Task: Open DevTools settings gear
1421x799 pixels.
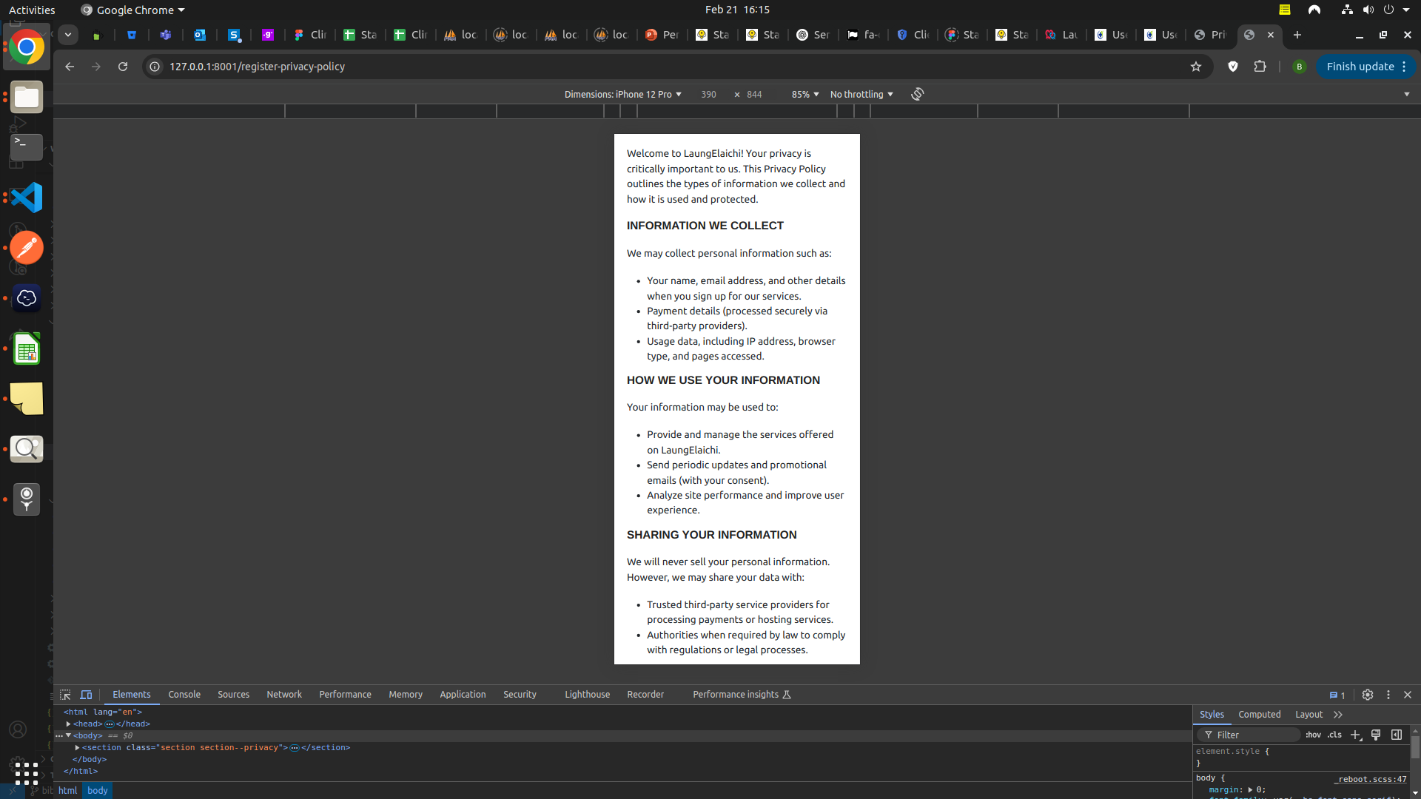Action: 1368,695
